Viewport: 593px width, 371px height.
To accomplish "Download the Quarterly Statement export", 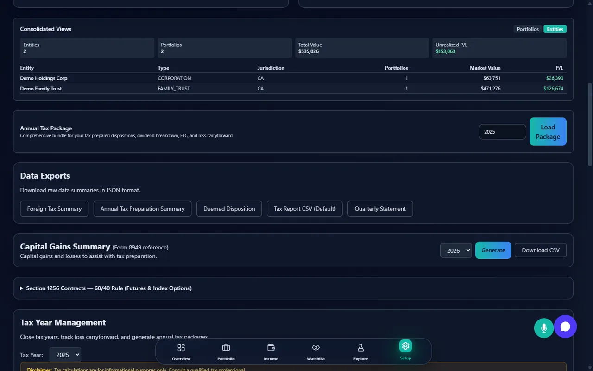I will 380,209.
